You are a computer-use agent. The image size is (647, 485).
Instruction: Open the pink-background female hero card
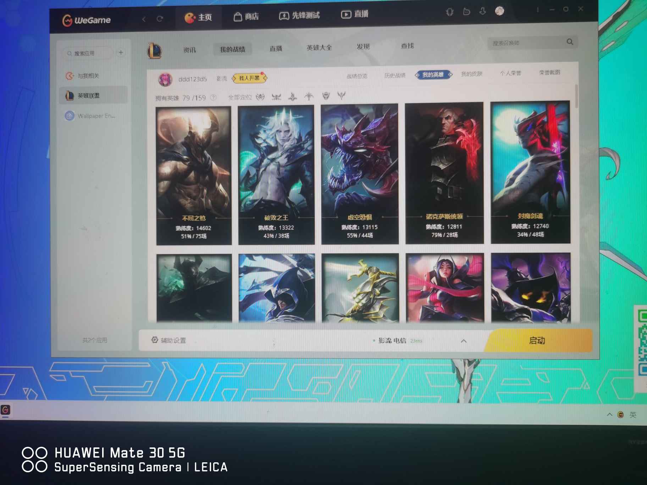[445, 287]
